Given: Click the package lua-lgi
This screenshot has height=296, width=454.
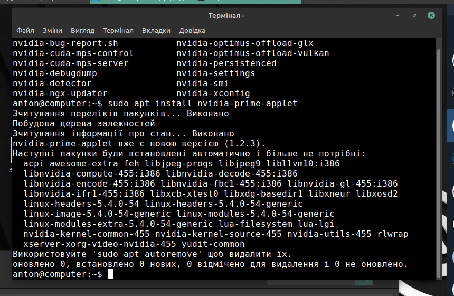Looking at the screenshot, I should coord(316,224).
